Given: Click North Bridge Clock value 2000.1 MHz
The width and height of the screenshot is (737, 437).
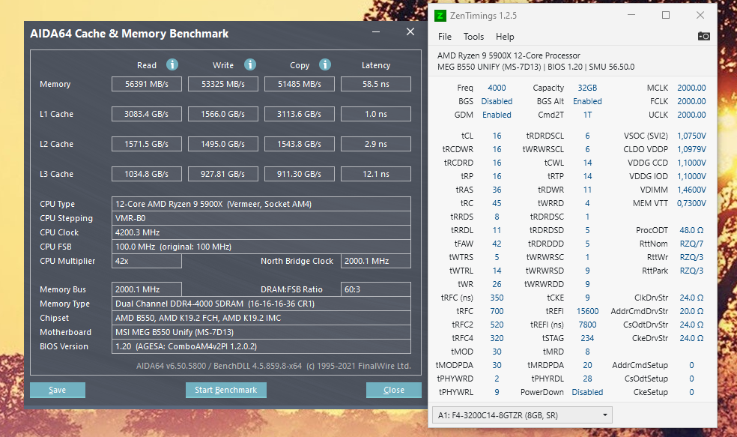Looking at the screenshot, I should pyautogui.click(x=375, y=261).
